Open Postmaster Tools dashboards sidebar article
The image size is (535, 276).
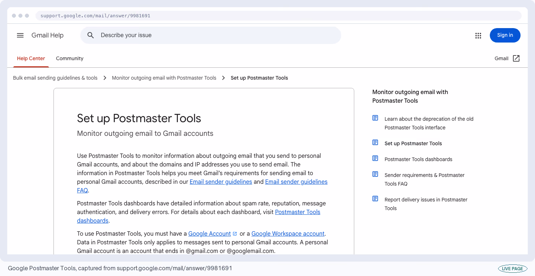tap(418, 159)
